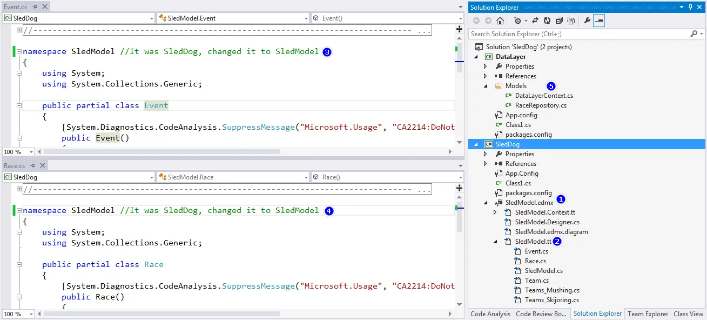Open the Code Review Bo... tab
This screenshot has height=320, width=707.
[541, 314]
